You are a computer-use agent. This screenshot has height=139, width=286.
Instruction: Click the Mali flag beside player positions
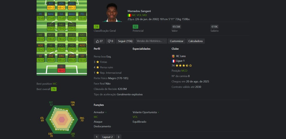[x=129, y=15]
